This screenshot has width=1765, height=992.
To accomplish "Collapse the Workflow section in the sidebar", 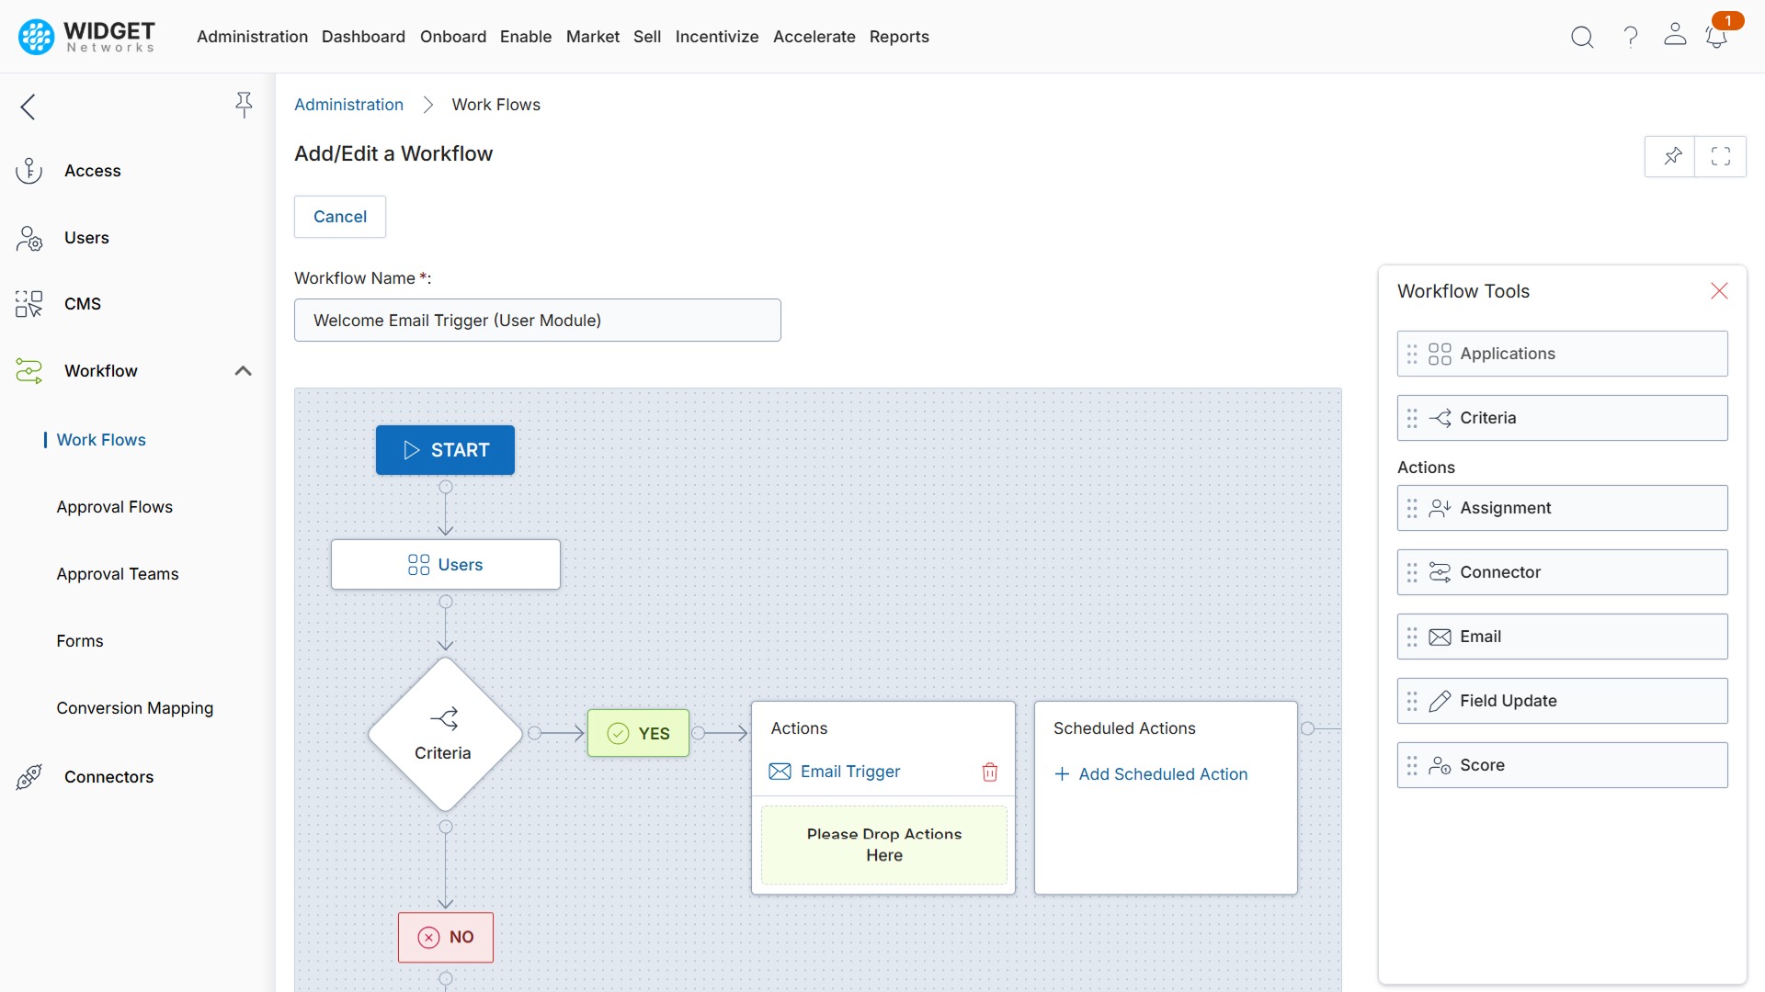I will pos(243,371).
